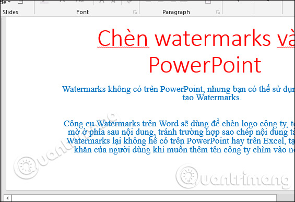The width and height of the screenshot is (295, 202).
Task: Click the line starting 'mờ ở phía sau nội dung'
Action: point(181,132)
